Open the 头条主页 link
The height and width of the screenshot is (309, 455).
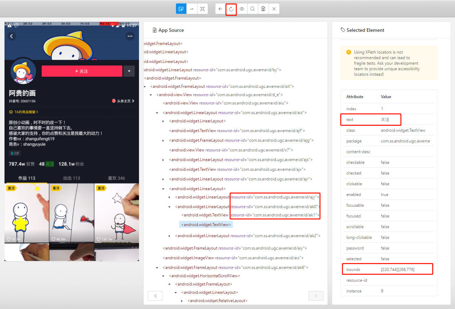tap(123, 101)
